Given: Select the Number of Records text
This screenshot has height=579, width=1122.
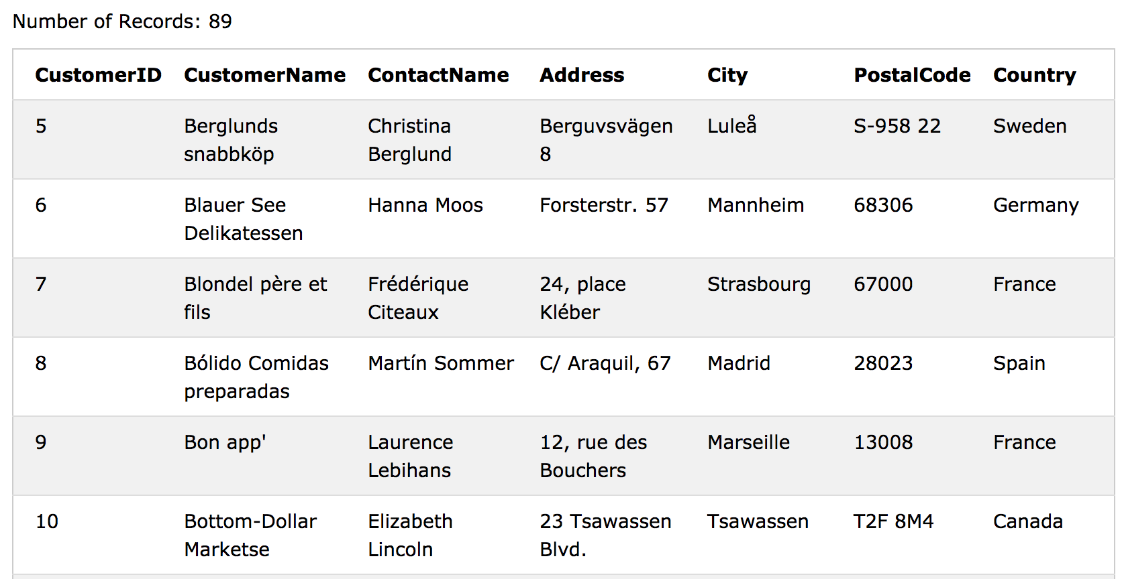Looking at the screenshot, I should point(122,21).
